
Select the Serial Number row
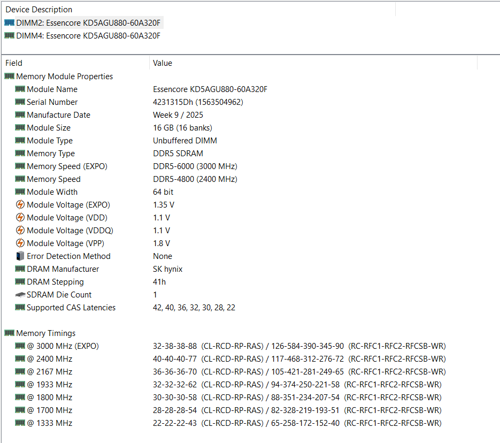[52, 102]
